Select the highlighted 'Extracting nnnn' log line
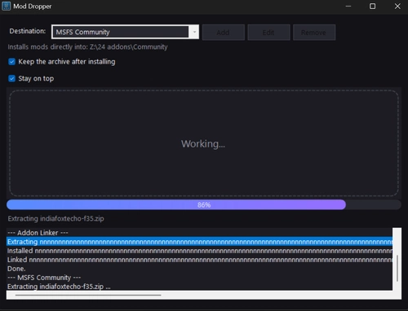Screen dimensions: 408x311 point(199,242)
